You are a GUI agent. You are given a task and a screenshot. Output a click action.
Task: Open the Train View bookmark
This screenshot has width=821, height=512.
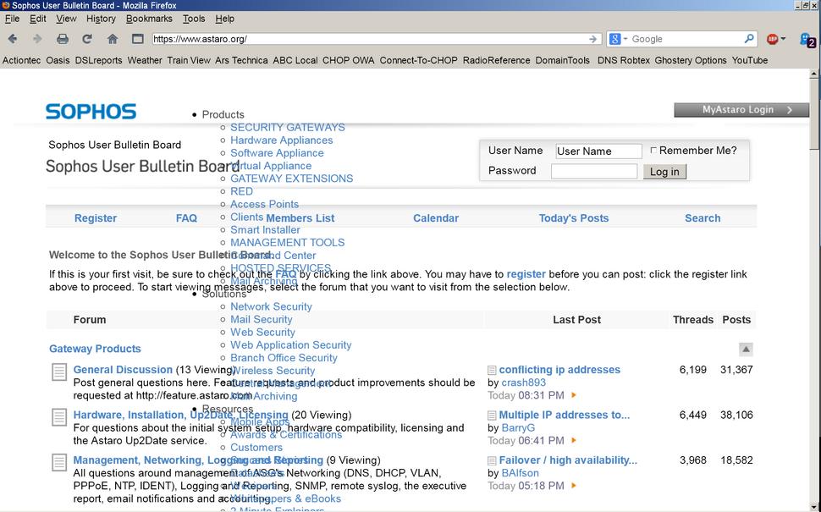pyautogui.click(x=189, y=60)
